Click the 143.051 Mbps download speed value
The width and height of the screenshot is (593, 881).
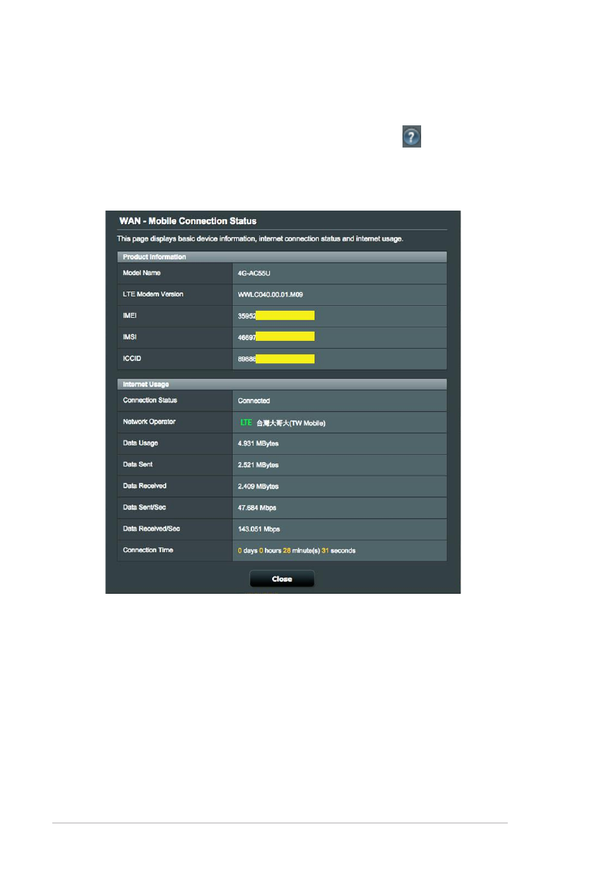click(x=259, y=529)
